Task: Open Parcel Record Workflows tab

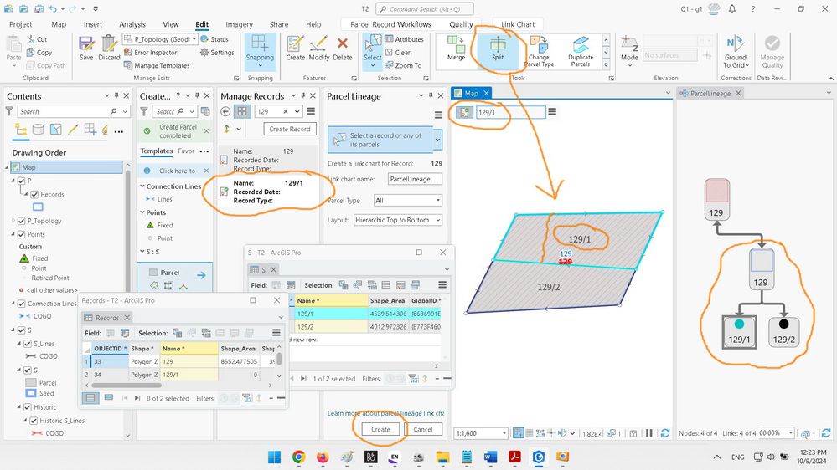Action: tap(390, 24)
